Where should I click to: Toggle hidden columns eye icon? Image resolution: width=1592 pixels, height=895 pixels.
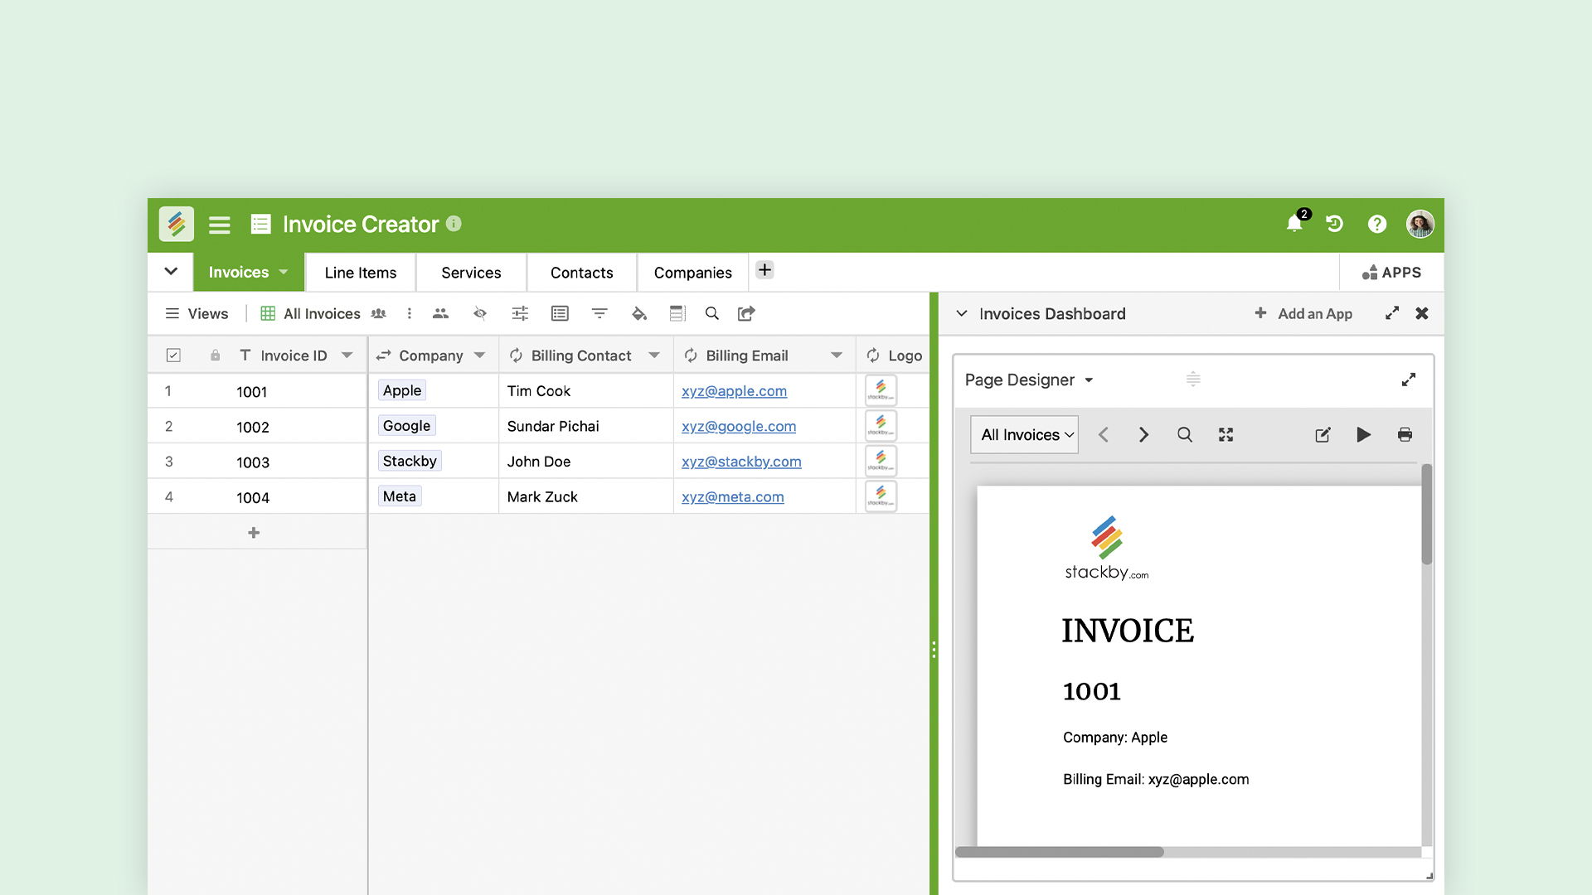tap(479, 313)
